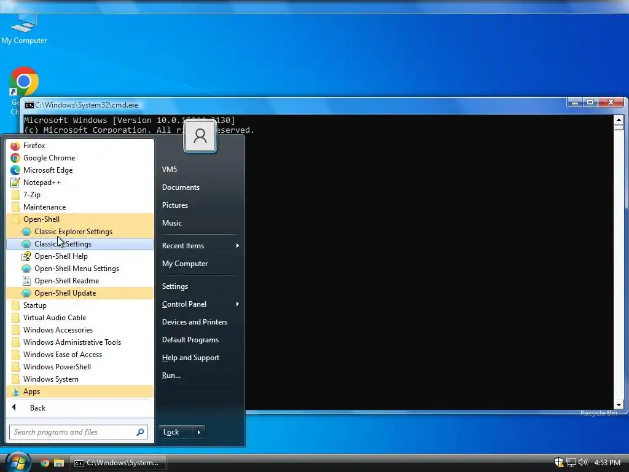Image resolution: width=629 pixels, height=472 pixels.
Task: Expand the Virtual Audio Cable folder
Action: click(x=80, y=318)
